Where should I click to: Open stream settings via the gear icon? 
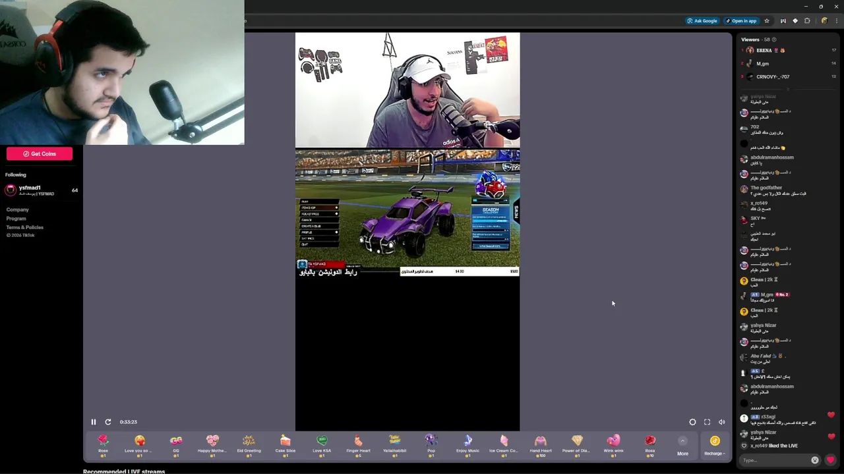pos(692,422)
